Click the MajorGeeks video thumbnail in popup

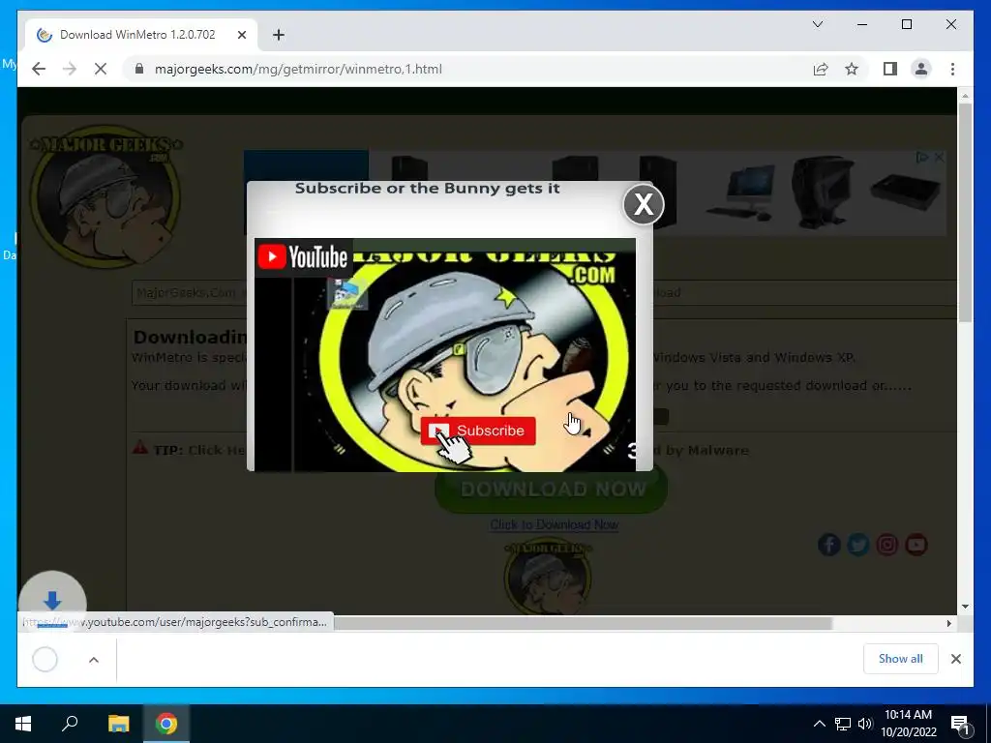click(x=445, y=354)
